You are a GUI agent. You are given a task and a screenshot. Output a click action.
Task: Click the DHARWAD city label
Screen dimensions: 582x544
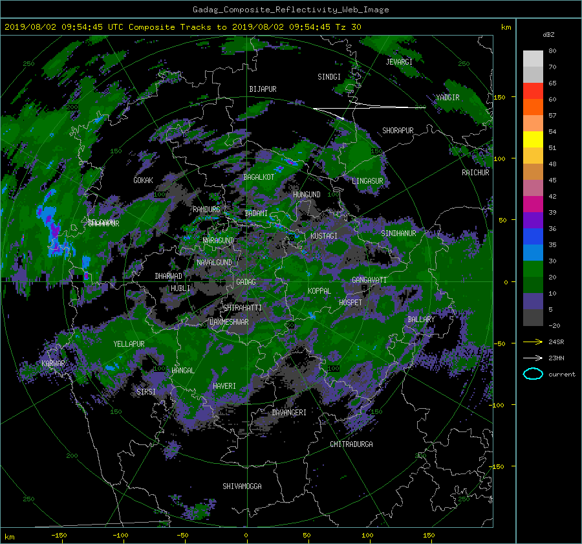click(169, 276)
